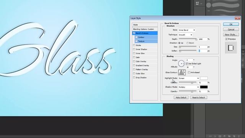Select the Down direction radio button
Image resolution: width=245 pixels, height=138 pixels.
point(188,43)
